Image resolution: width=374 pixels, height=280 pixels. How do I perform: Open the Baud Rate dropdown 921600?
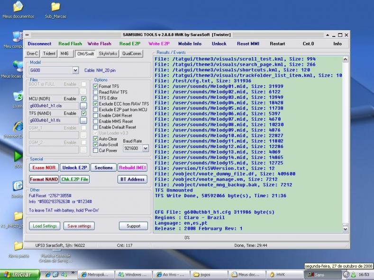pos(145,149)
